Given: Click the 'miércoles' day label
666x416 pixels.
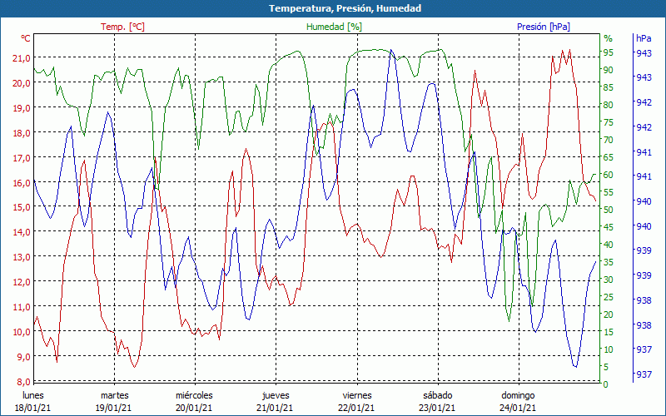Looking at the screenshot, I should pyautogui.click(x=195, y=396).
